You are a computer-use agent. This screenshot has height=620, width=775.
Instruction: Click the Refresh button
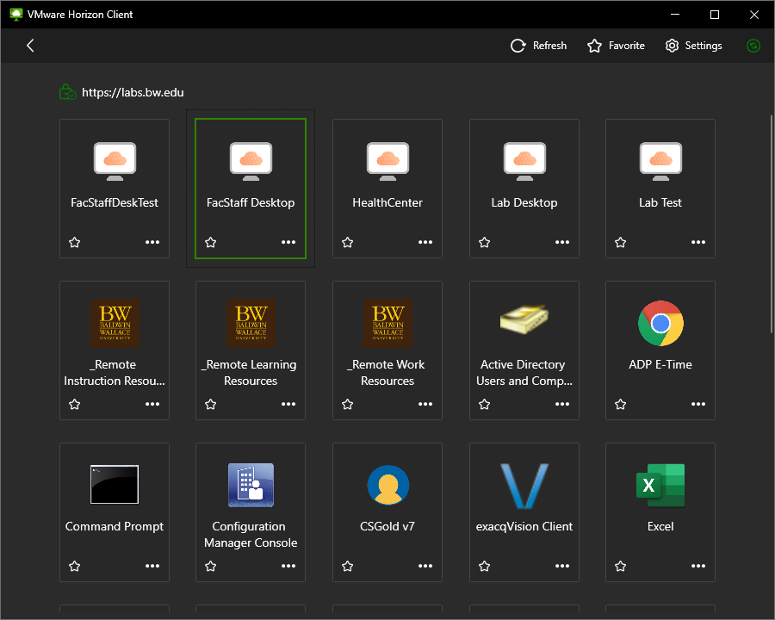click(x=538, y=46)
